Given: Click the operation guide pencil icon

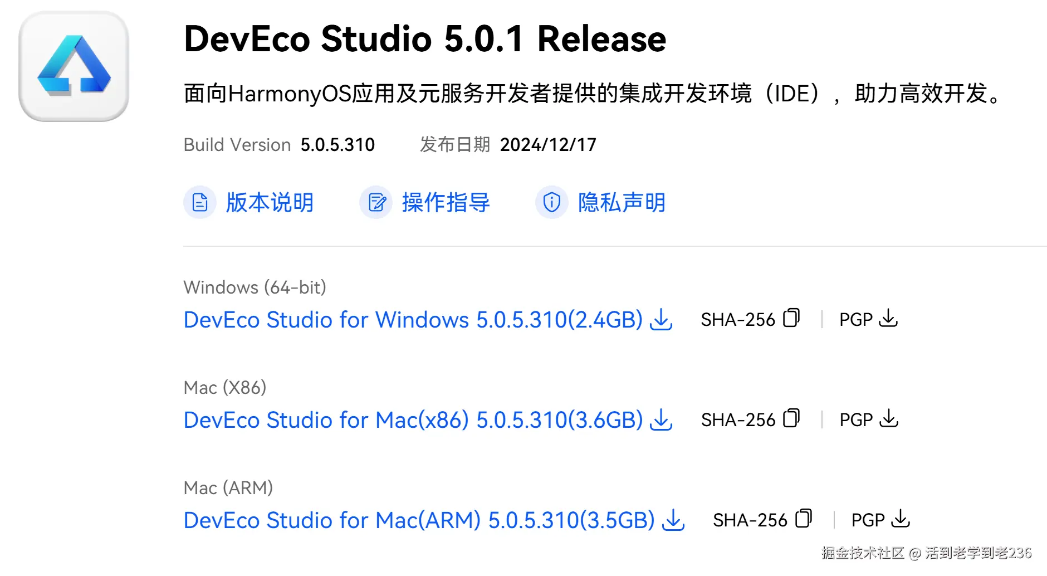Looking at the screenshot, I should tap(376, 202).
